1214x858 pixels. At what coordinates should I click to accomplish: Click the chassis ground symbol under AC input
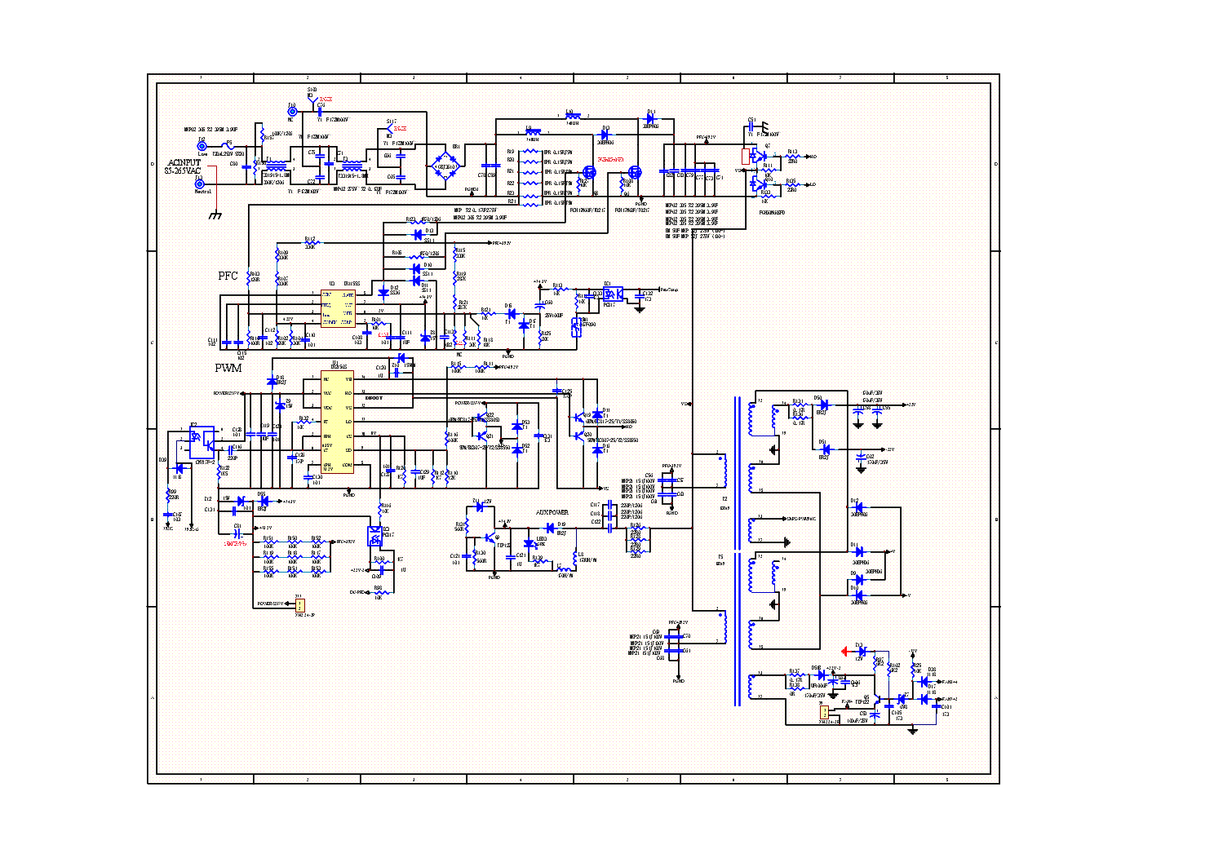(x=215, y=214)
